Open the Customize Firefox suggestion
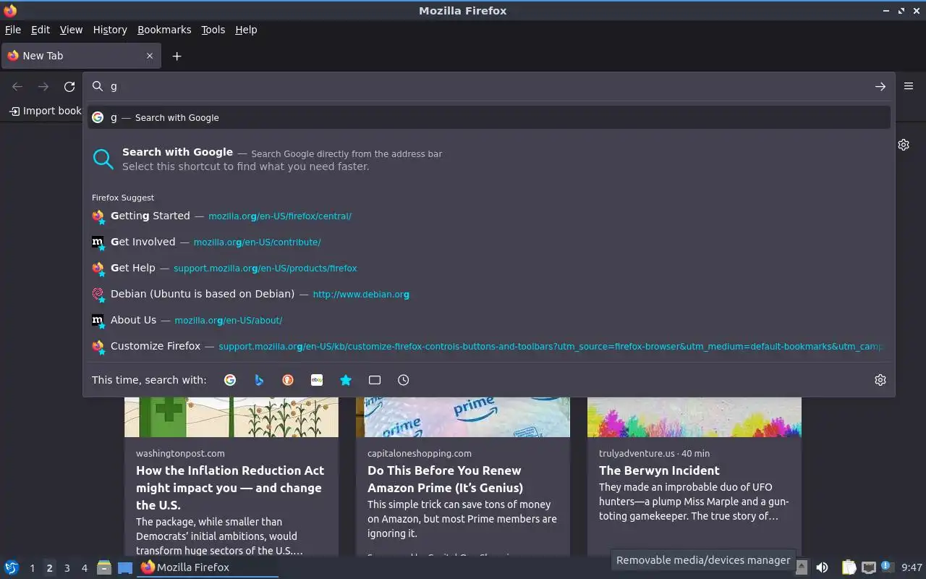Image resolution: width=926 pixels, height=579 pixels. [489, 346]
